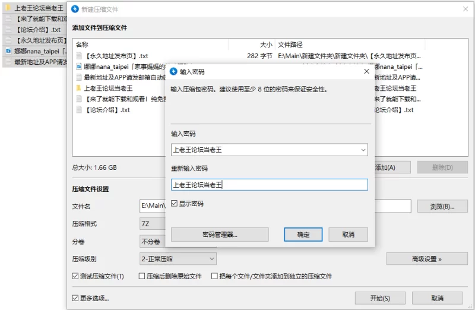Close the 输入密码 dialog
Viewport: 475px width, 310px height.
point(366,71)
